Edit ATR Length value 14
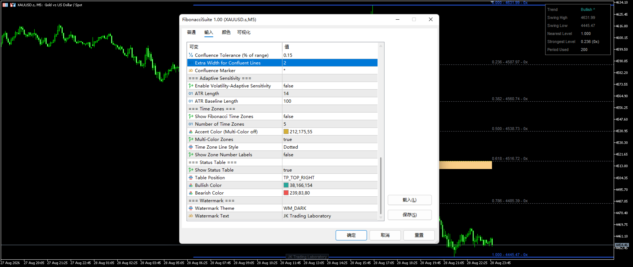Image resolution: width=633 pixels, height=267 pixels. [330, 93]
